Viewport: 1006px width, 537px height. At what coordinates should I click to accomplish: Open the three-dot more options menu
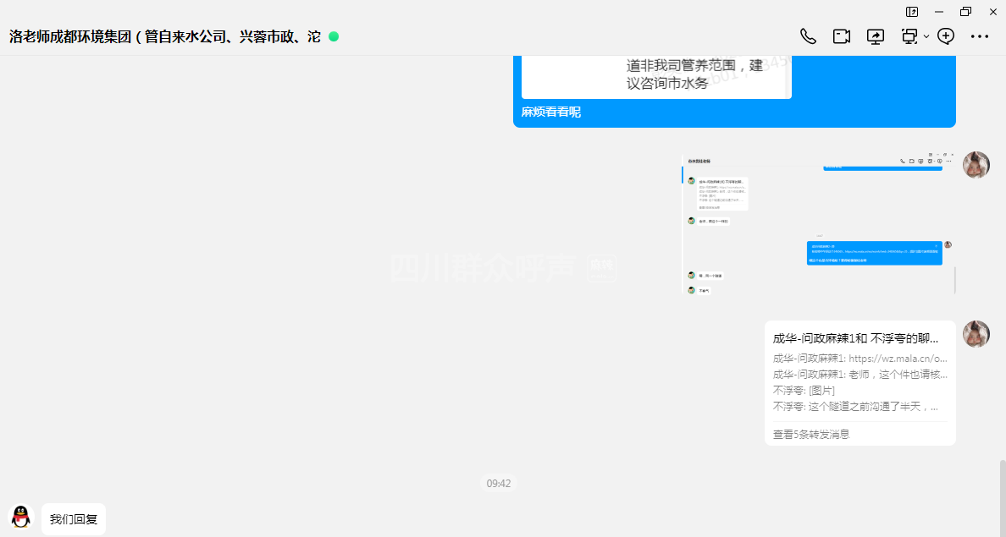980,36
